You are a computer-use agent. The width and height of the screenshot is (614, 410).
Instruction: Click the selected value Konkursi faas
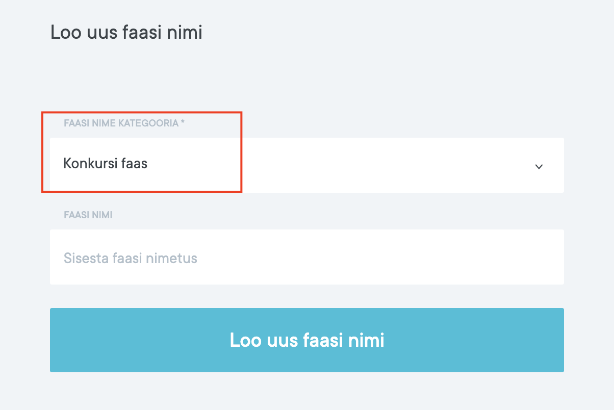point(105,164)
